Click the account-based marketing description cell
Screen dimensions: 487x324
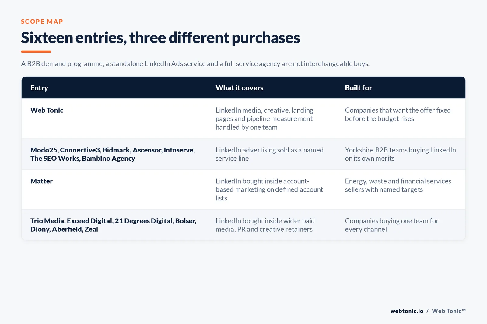coord(269,189)
